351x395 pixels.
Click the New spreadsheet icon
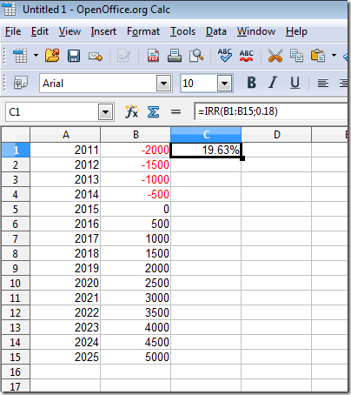click(x=20, y=55)
